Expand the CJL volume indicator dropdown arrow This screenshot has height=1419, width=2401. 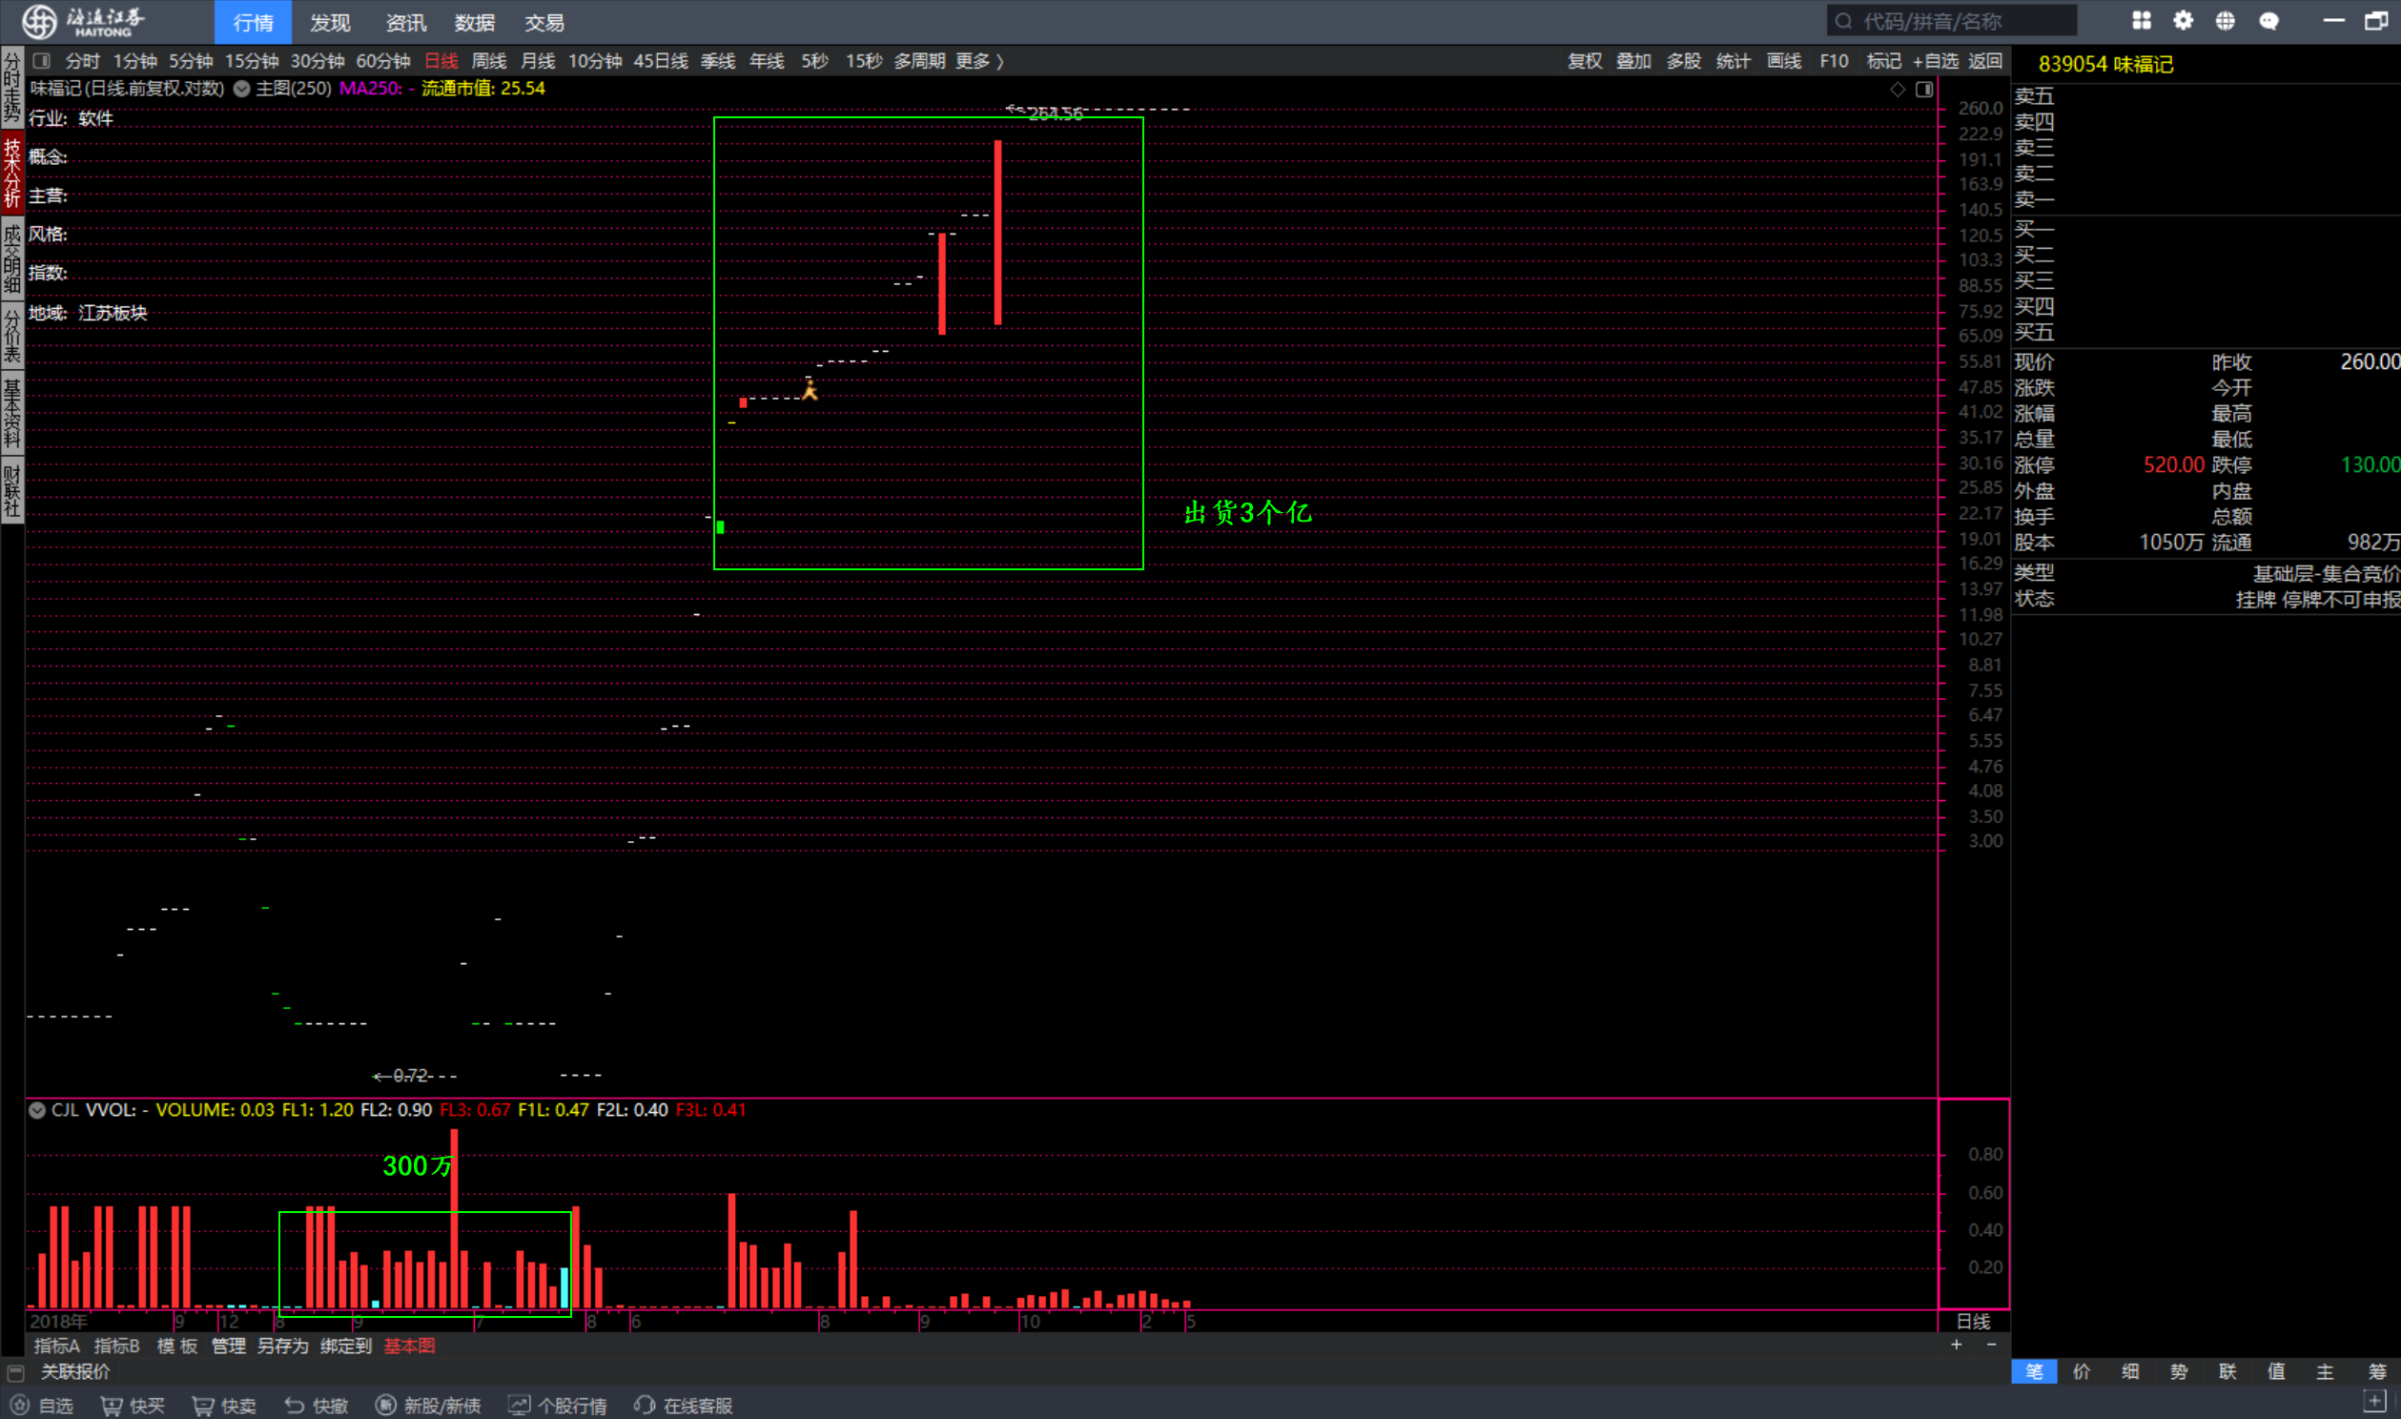(x=37, y=1110)
